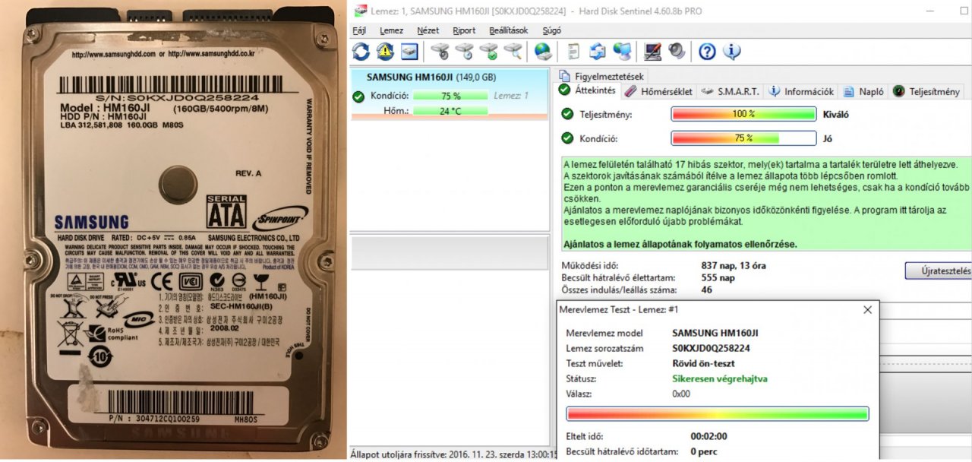Screen dimensions: 972x462
Task: Open help with blue question mark icon
Action: pos(707,52)
